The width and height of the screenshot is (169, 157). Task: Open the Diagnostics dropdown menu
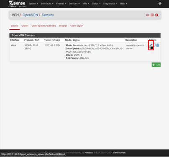110,4
